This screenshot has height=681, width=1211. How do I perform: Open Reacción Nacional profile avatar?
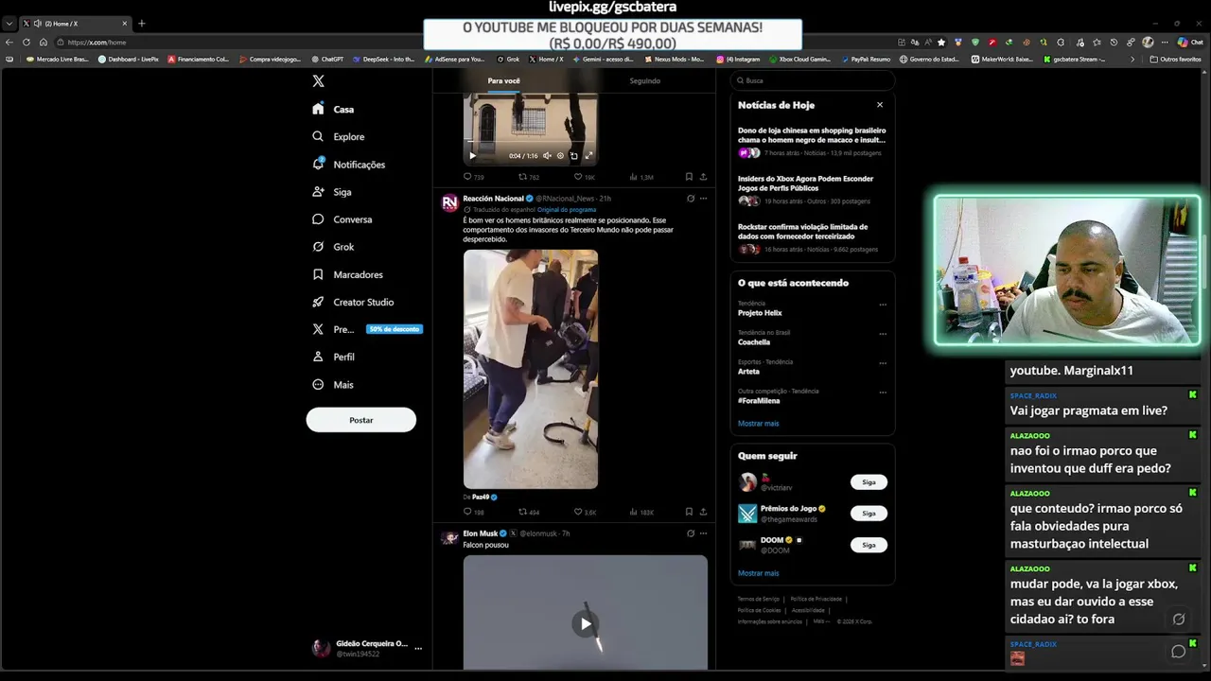(x=449, y=202)
